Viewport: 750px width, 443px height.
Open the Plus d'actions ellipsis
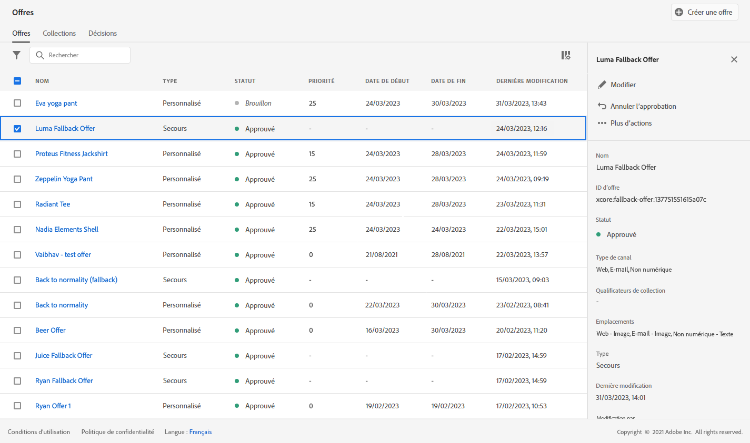(602, 123)
